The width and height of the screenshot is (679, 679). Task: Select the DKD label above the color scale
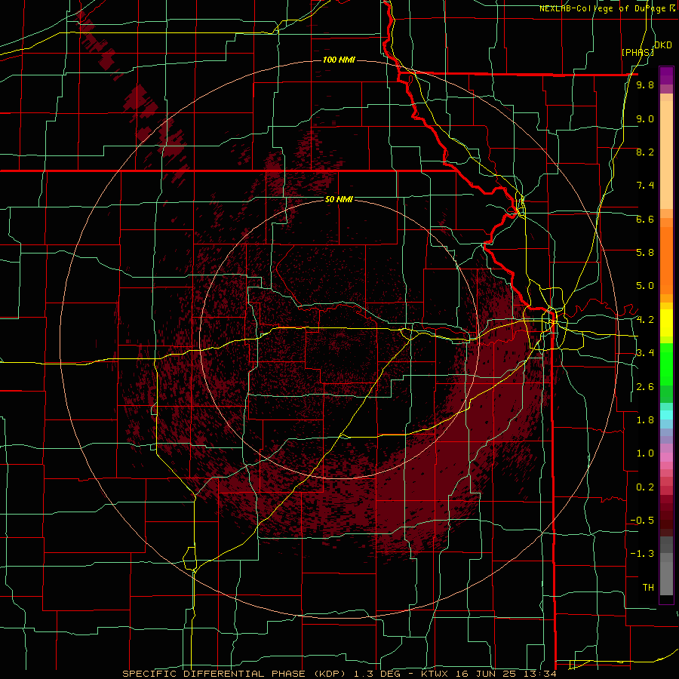(x=662, y=45)
